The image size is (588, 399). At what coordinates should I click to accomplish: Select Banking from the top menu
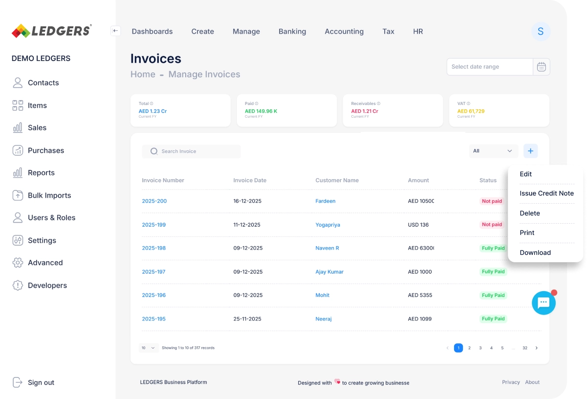(292, 31)
